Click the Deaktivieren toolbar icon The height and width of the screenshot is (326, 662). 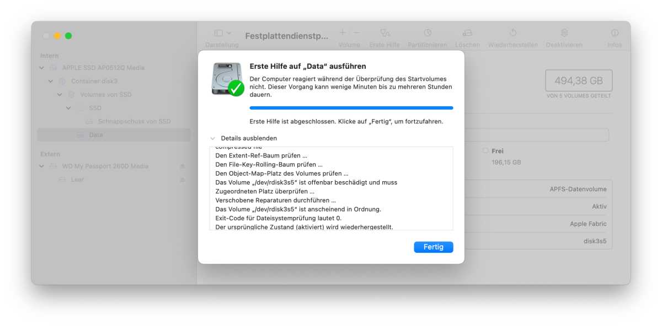point(564,33)
